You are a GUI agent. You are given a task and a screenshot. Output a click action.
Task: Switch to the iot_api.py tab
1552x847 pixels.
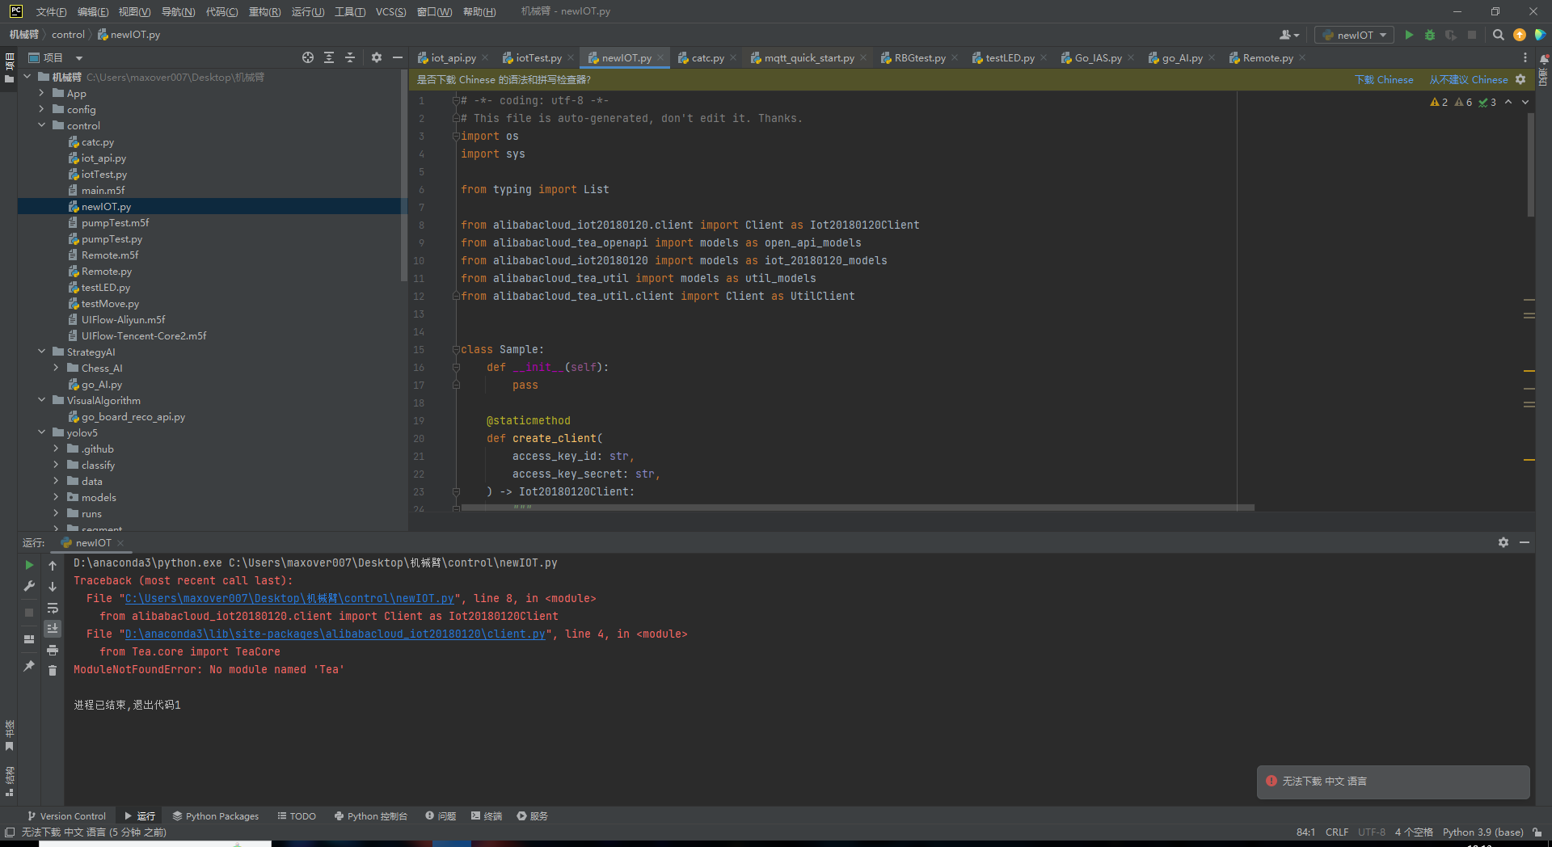[x=453, y=57]
